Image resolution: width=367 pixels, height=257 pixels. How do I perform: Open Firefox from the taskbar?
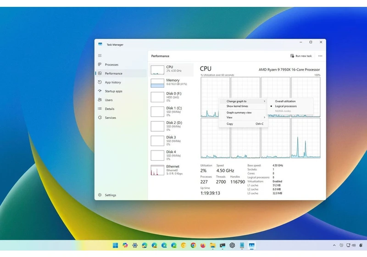203,245
